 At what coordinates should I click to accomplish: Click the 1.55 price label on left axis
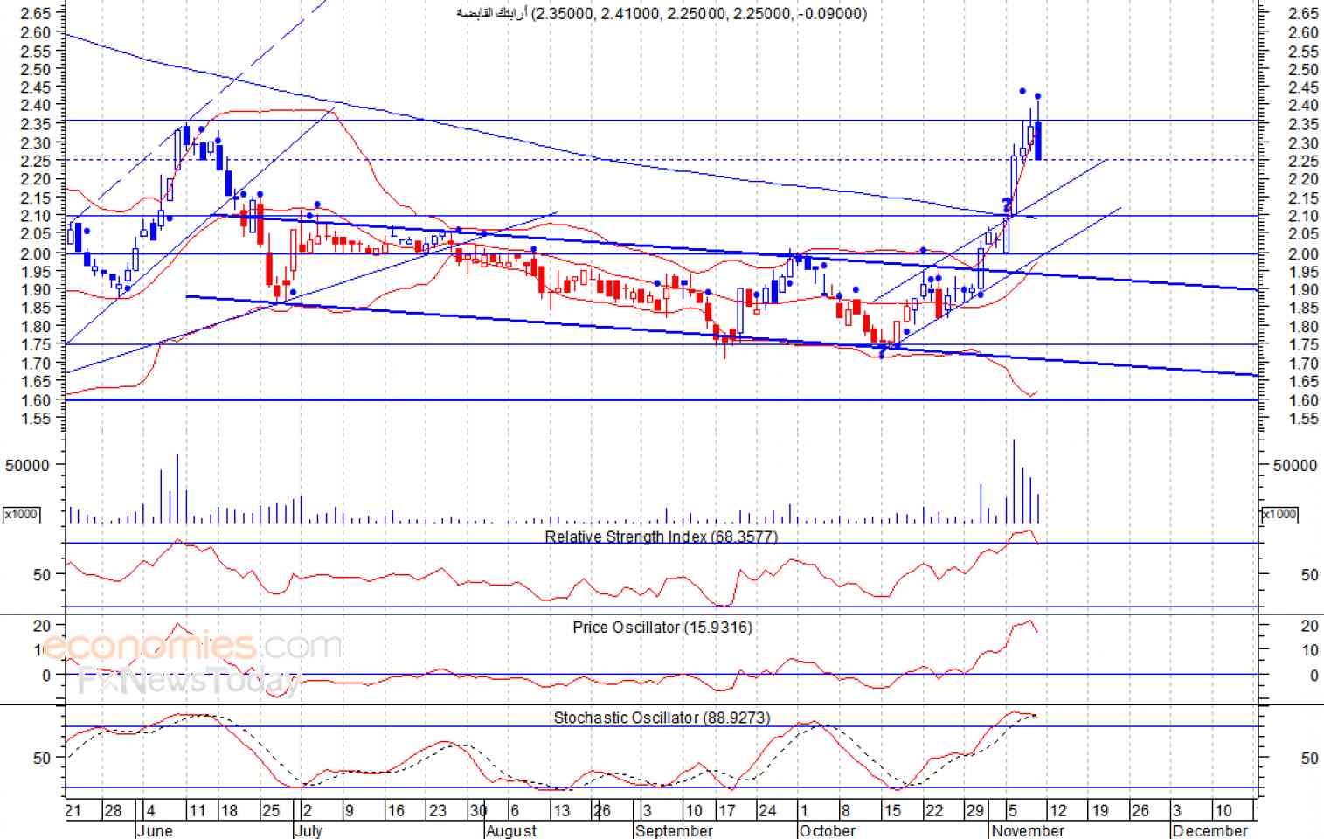(x=35, y=419)
